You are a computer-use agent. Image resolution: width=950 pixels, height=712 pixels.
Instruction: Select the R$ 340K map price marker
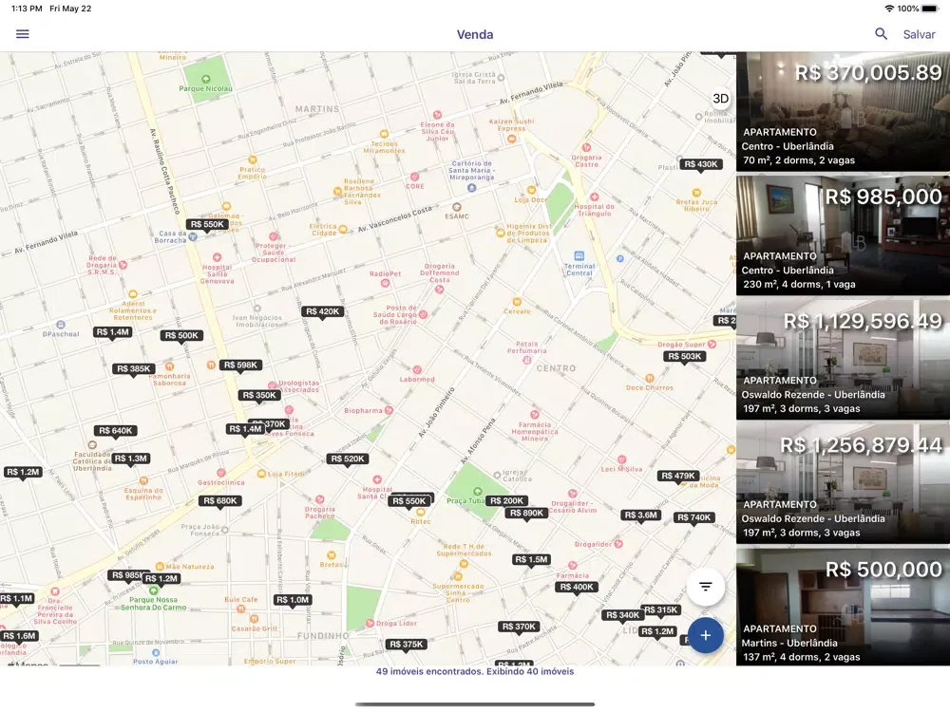pyautogui.click(x=623, y=615)
